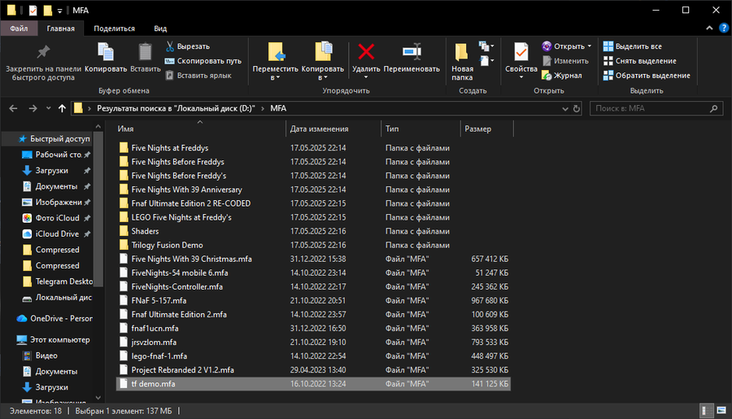Click Журнал (History) button
Viewport: 732px width, 419px height.
(562, 75)
